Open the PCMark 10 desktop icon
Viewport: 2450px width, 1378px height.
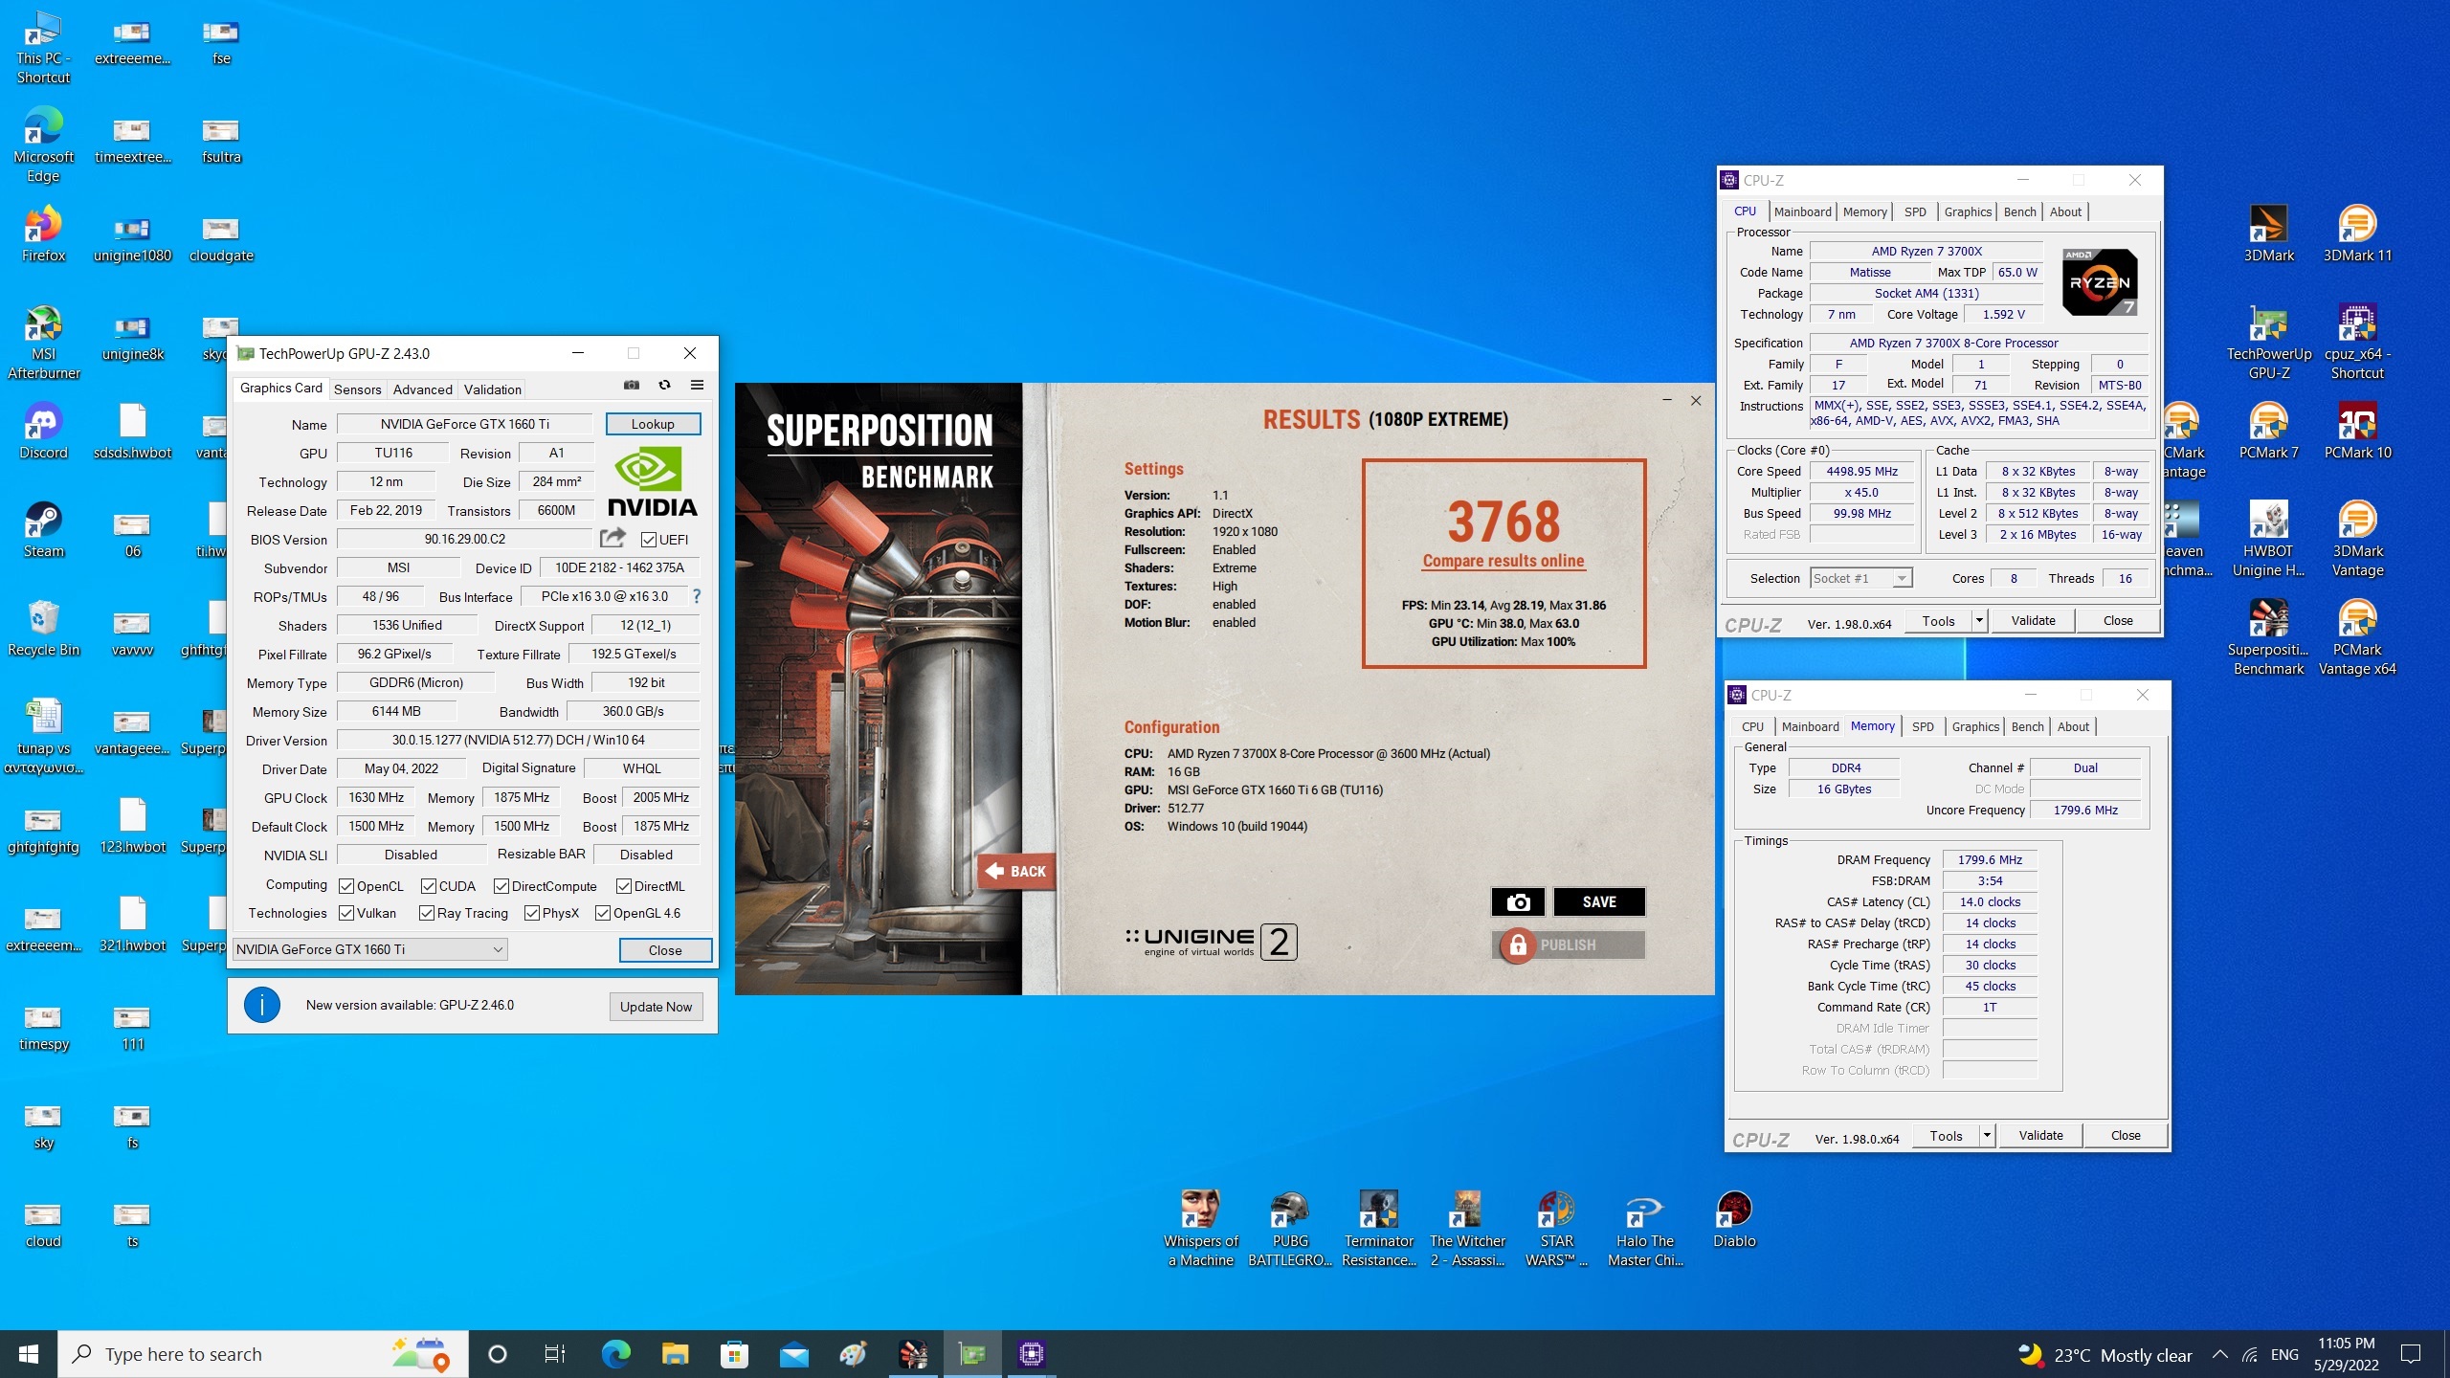pyautogui.click(x=2357, y=432)
